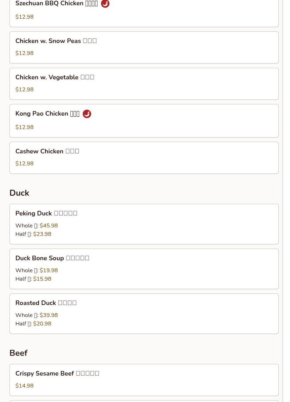The image size is (290, 402).
Task: Click the Duck Bone Soup half price $15.98
Action: pyautogui.click(x=42, y=279)
